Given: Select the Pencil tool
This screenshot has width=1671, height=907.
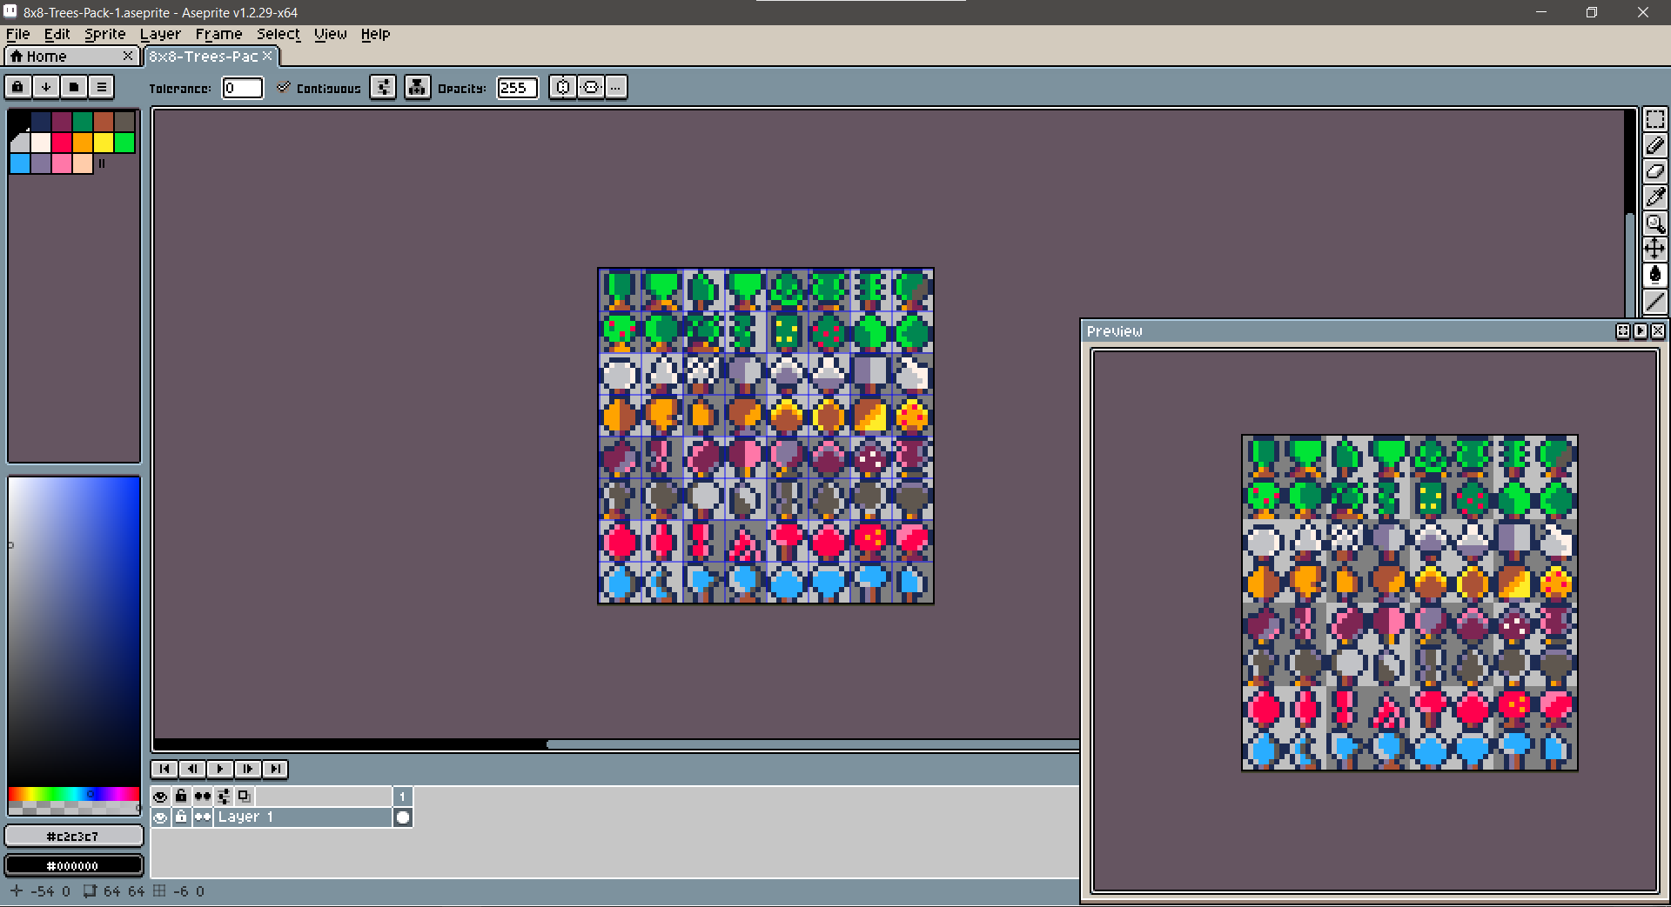Looking at the screenshot, I should pyautogui.click(x=1655, y=145).
